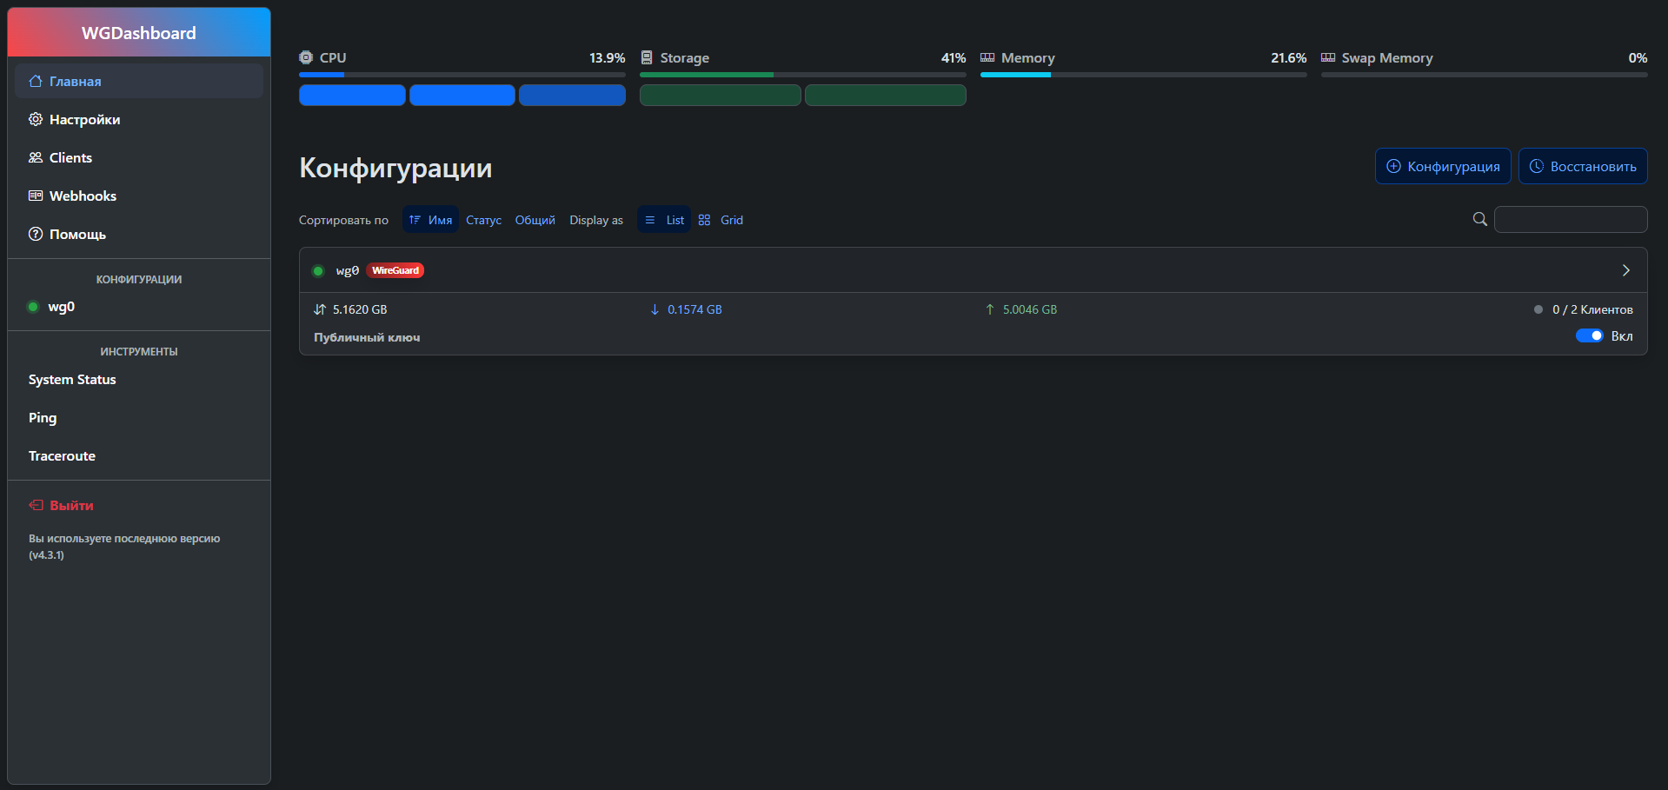Sort configurations by Статус
Viewport: 1668px width, 790px height.
click(x=483, y=220)
